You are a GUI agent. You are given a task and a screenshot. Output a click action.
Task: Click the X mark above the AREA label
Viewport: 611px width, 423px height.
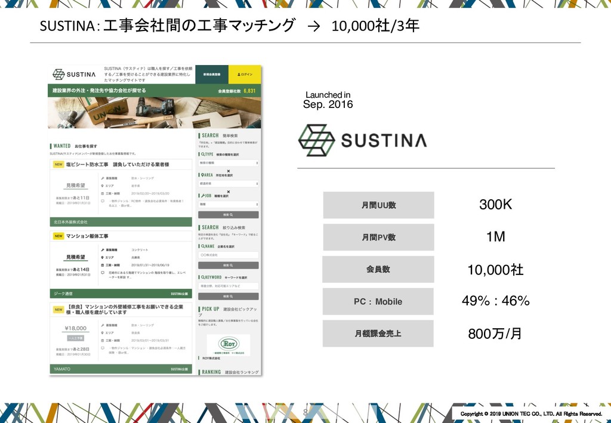coord(229,171)
